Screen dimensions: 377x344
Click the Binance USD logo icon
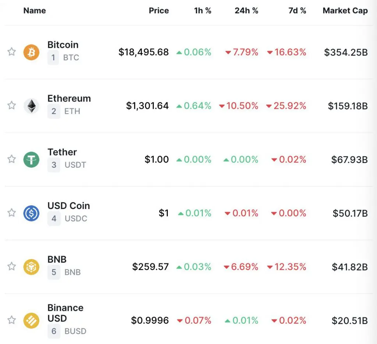coord(31,320)
